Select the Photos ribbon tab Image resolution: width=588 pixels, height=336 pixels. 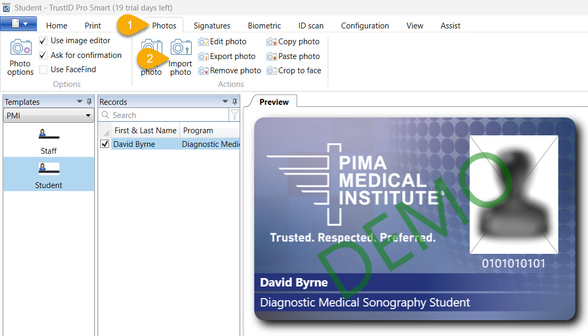tap(164, 25)
